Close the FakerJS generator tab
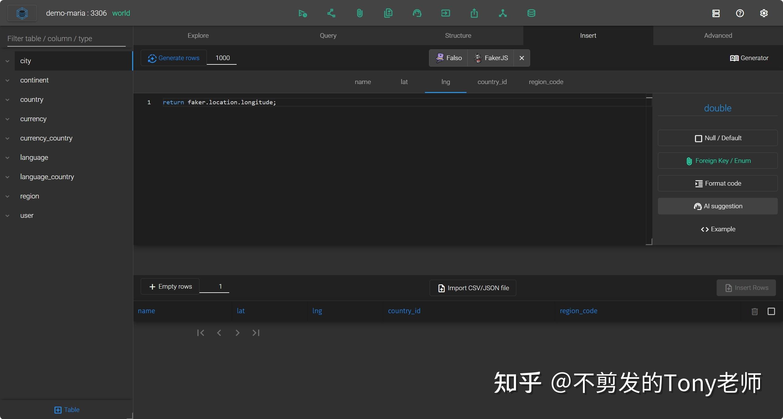 tap(521, 58)
